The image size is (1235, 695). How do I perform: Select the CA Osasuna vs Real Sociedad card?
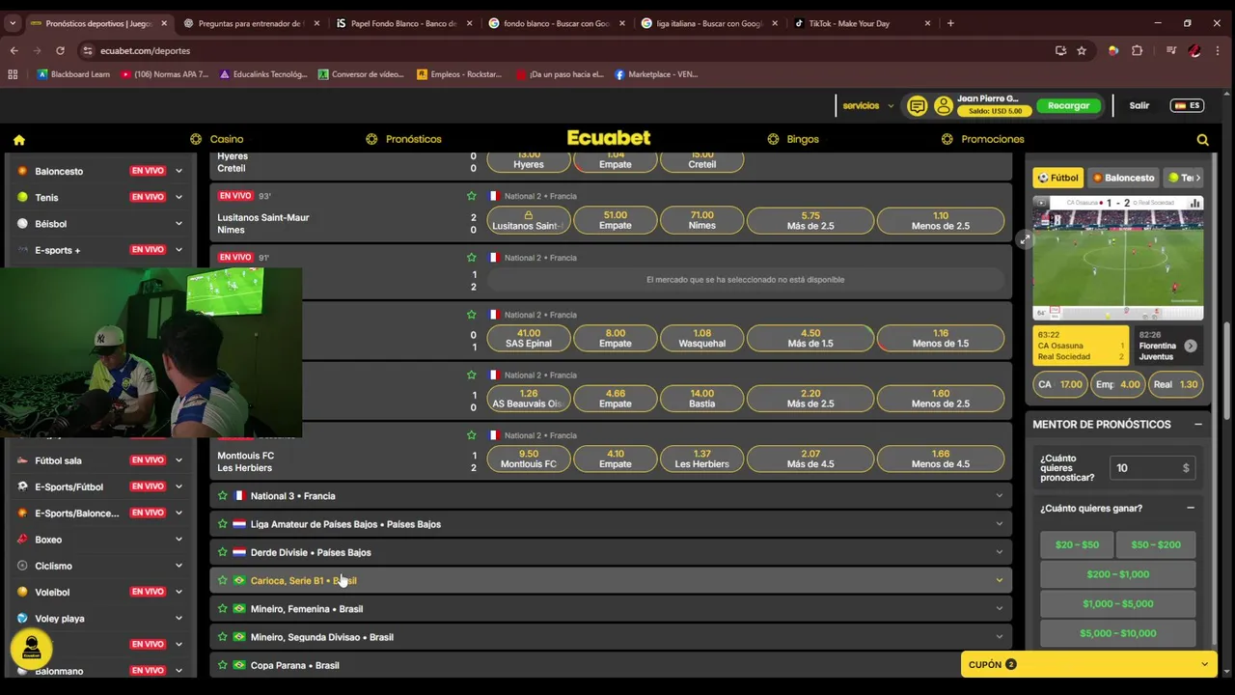click(1081, 346)
